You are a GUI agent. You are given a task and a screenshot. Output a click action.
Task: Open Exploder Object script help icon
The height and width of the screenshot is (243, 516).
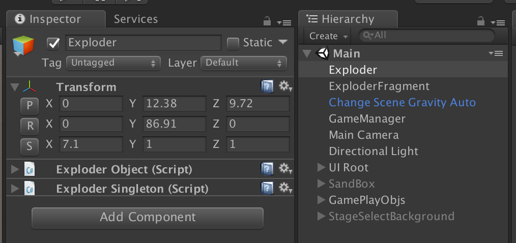[x=267, y=169]
